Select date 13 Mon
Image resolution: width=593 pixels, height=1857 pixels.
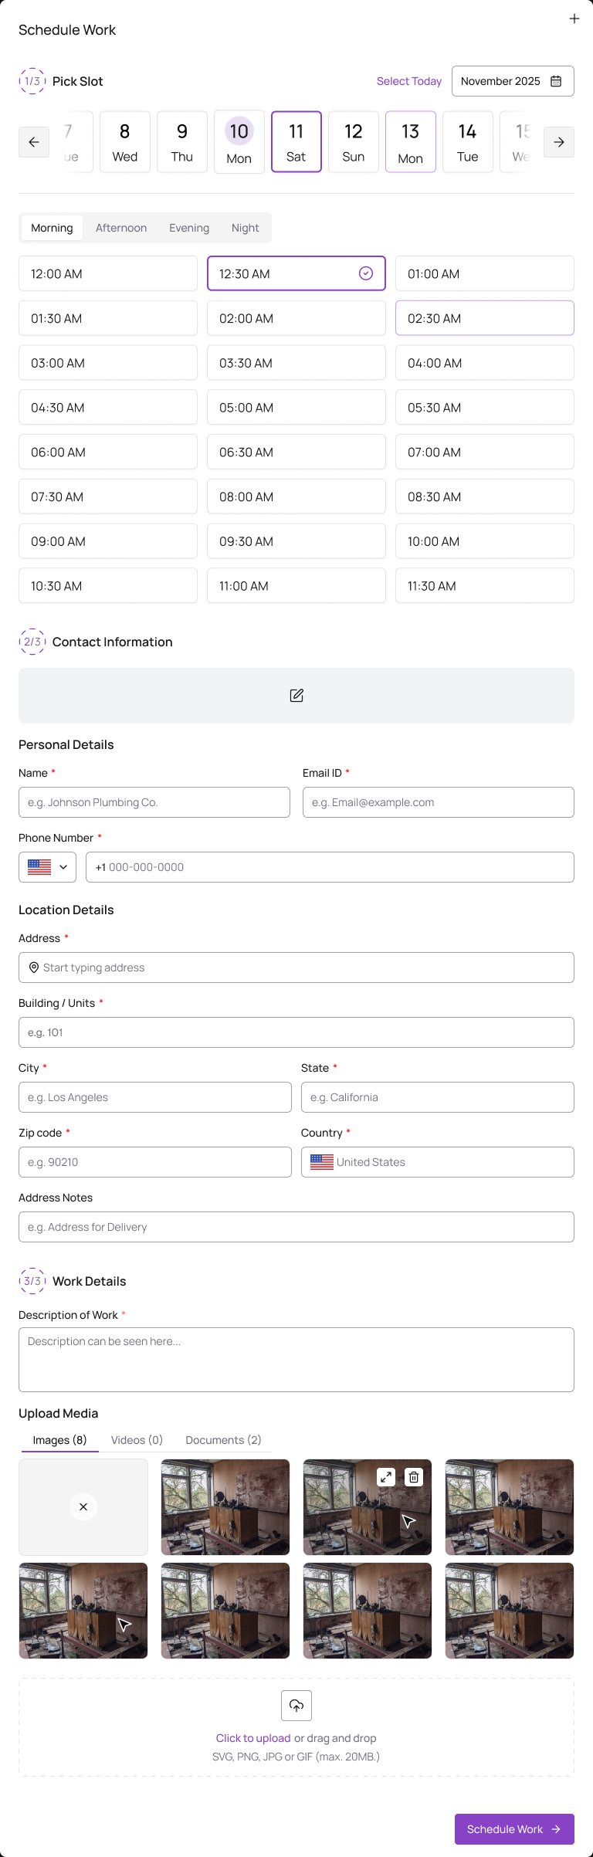click(x=411, y=142)
